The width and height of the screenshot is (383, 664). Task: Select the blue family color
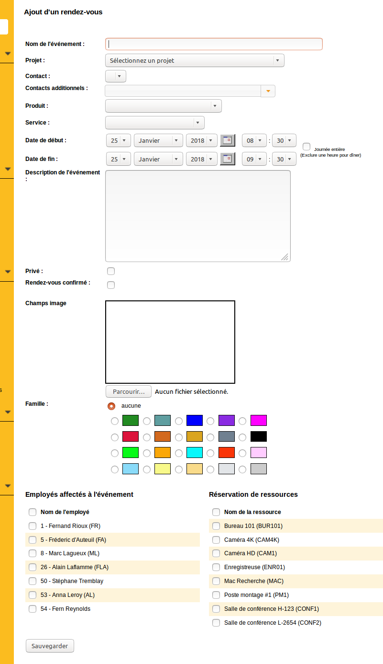[178, 421]
